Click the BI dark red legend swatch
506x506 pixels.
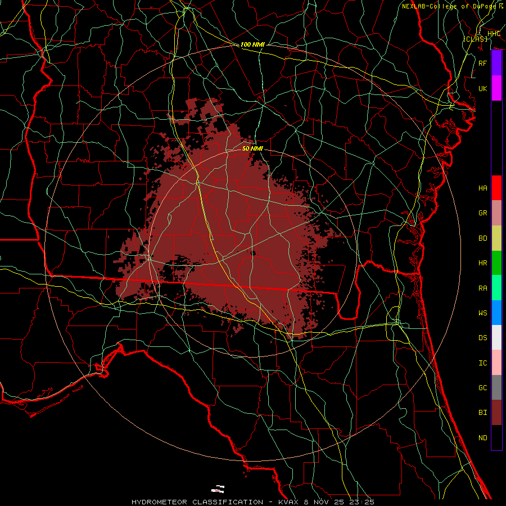pyautogui.click(x=496, y=413)
